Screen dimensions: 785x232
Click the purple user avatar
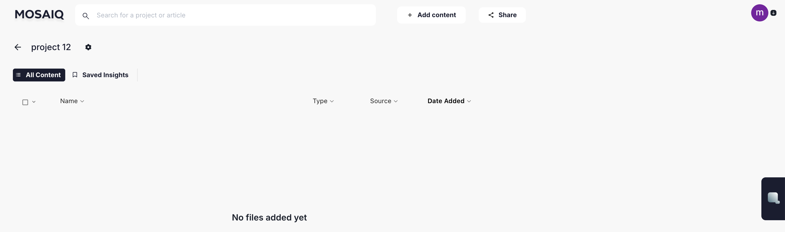click(x=759, y=13)
